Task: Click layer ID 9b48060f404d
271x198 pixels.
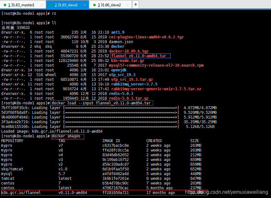Action: [x=14, y=117]
